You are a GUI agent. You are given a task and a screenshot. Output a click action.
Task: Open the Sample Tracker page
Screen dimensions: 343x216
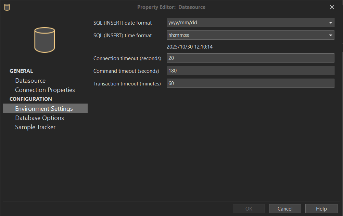35,127
